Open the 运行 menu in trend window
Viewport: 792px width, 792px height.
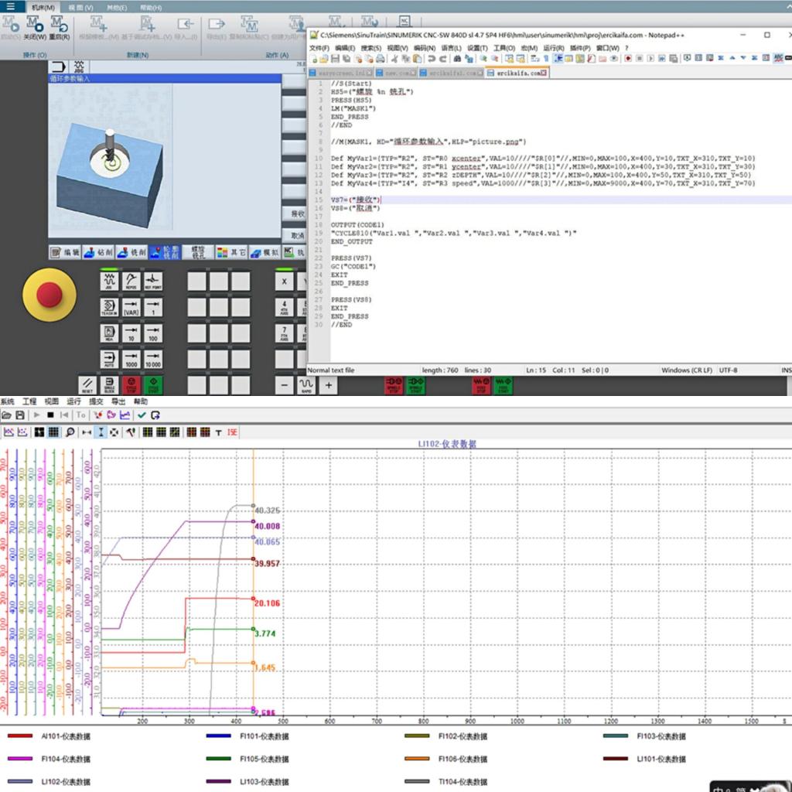pyautogui.click(x=73, y=402)
